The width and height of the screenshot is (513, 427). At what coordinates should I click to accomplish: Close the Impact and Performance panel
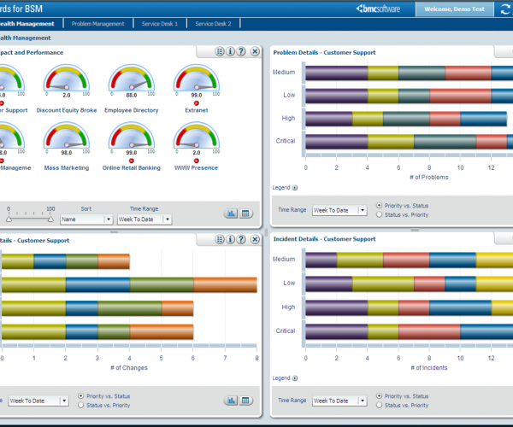coord(255,51)
